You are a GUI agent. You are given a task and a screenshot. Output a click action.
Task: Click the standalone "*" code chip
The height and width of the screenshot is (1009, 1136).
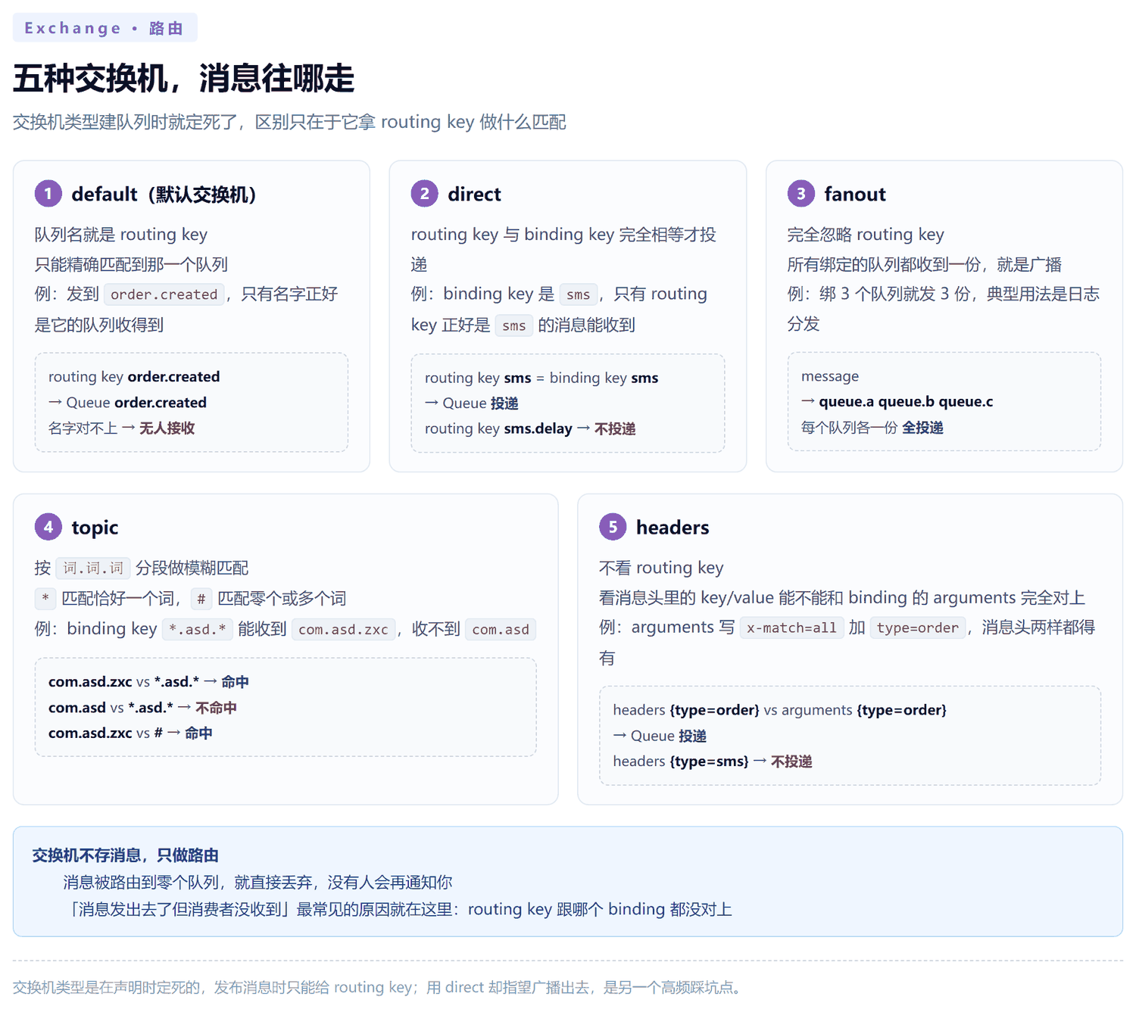click(x=45, y=599)
